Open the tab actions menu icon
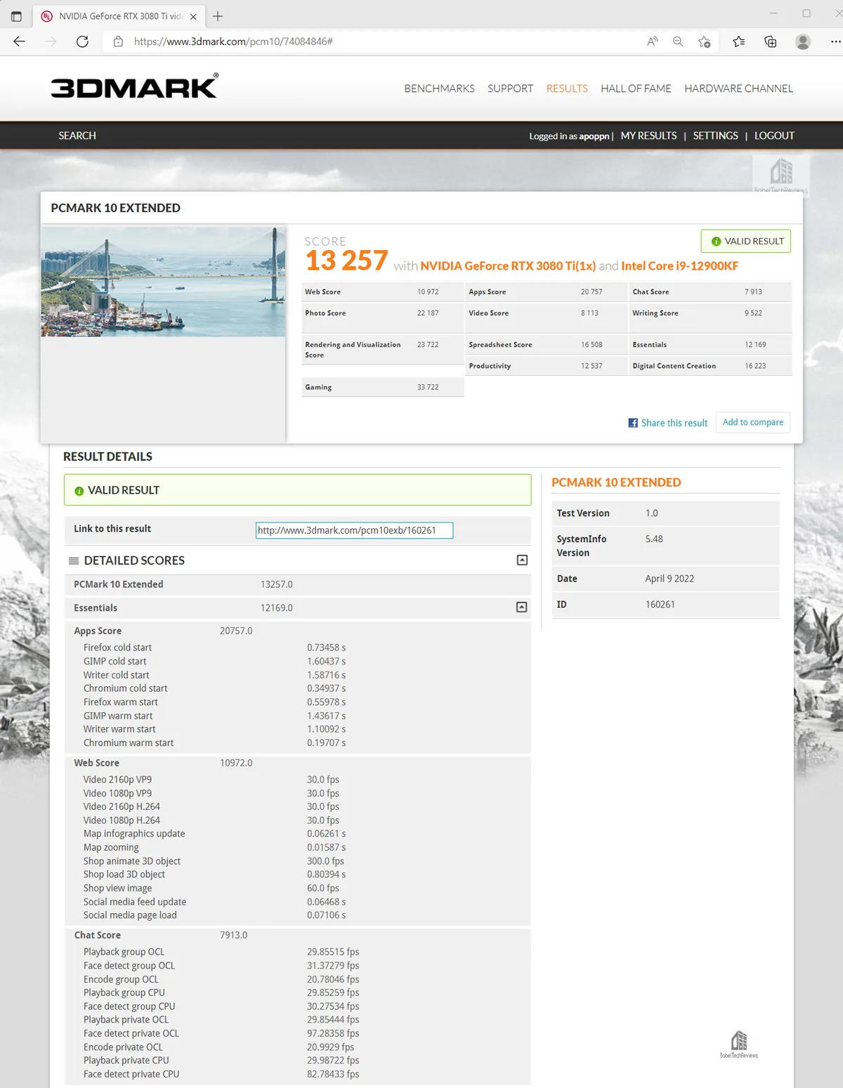 point(16,16)
